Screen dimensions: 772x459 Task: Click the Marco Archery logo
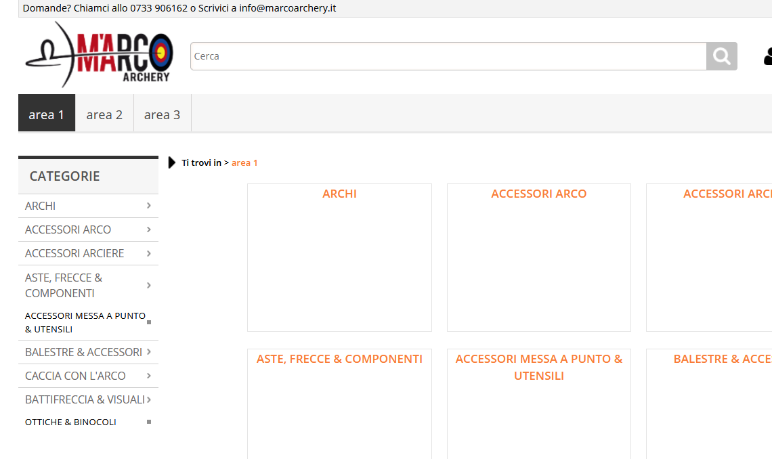click(99, 55)
